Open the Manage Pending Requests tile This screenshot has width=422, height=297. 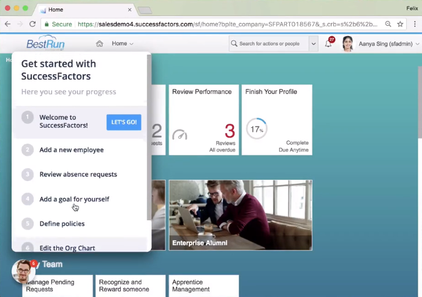coord(58,286)
